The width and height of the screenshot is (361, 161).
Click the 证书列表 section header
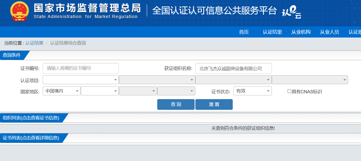tap(31, 138)
